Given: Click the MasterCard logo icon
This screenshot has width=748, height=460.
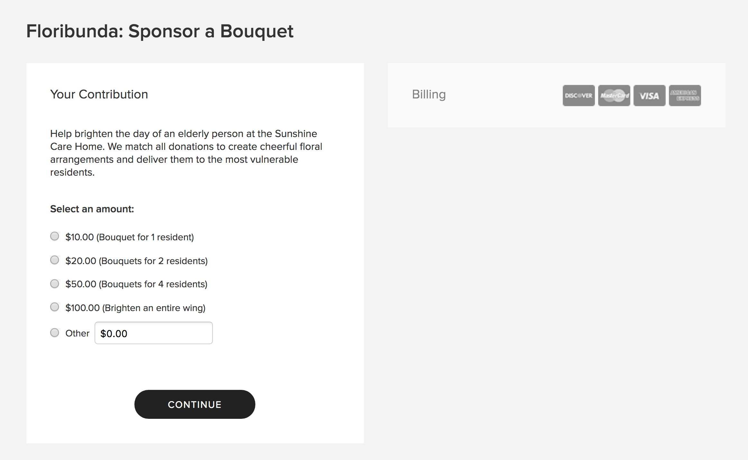Looking at the screenshot, I should (614, 96).
